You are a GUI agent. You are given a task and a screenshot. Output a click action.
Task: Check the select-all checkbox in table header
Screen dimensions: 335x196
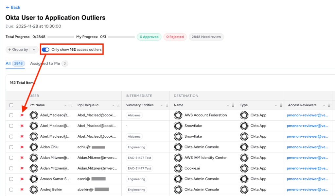[11, 105]
